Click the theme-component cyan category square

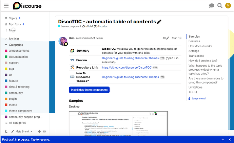(x=6, y=111)
